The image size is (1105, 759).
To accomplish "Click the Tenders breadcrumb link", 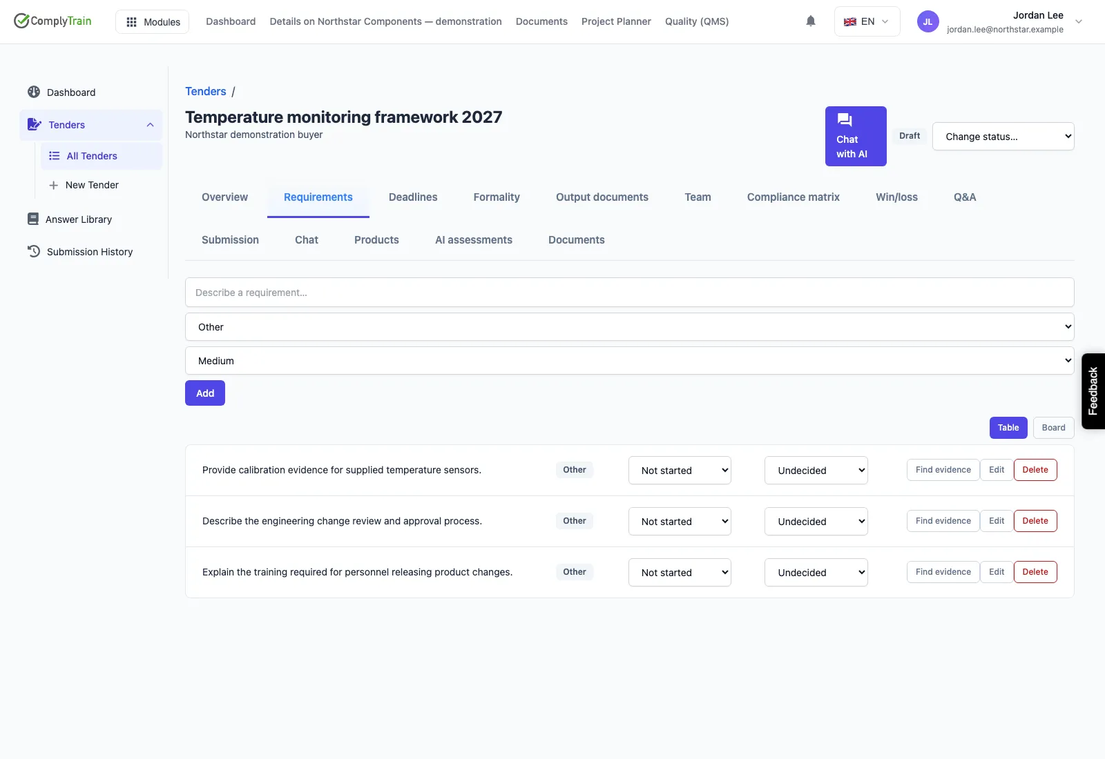I will pyautogui.click(x=205, y=91).
